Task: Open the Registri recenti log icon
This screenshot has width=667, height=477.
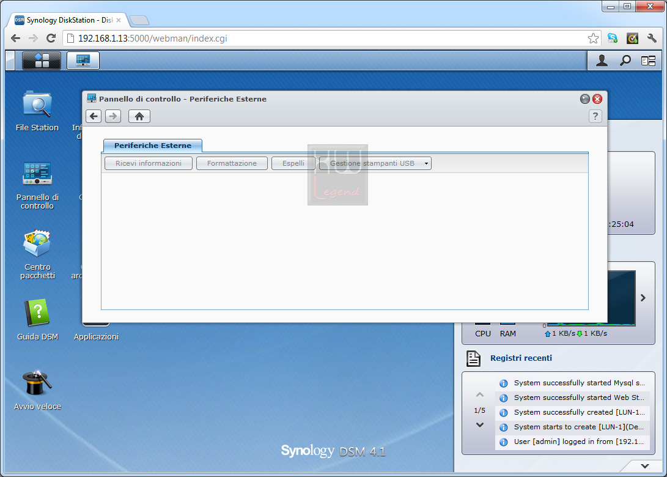Action: [x=473, y=358]
